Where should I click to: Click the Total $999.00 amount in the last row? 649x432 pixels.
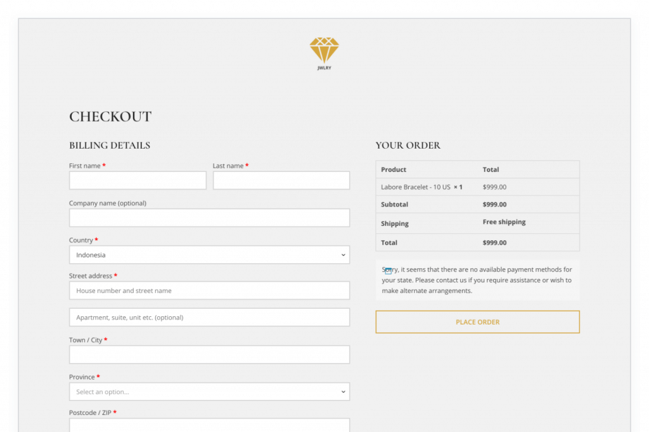(494, 243)
